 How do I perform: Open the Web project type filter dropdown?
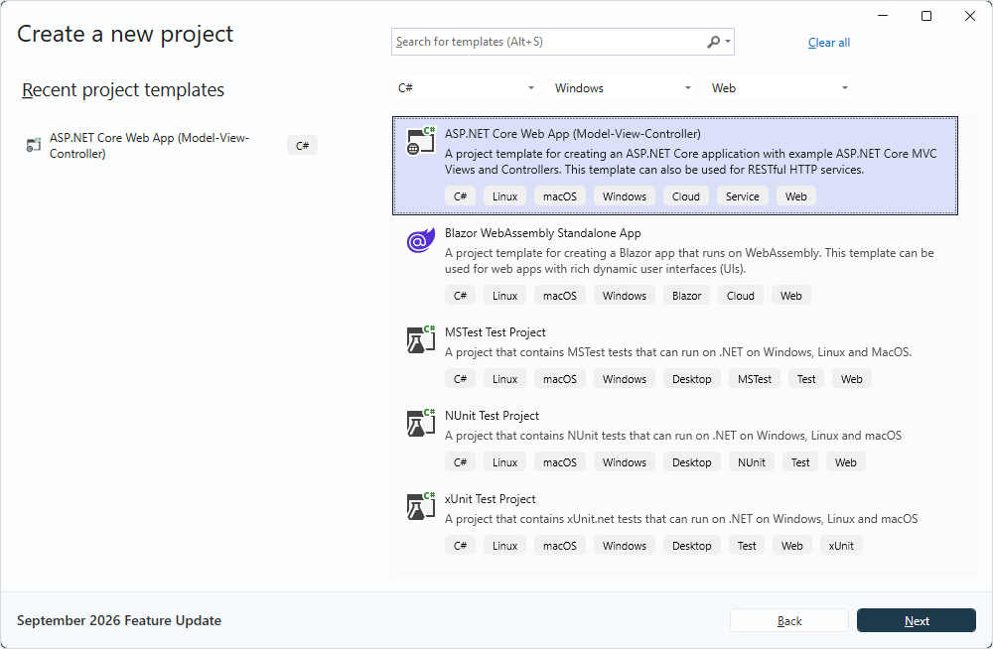(x=779, y=88)
